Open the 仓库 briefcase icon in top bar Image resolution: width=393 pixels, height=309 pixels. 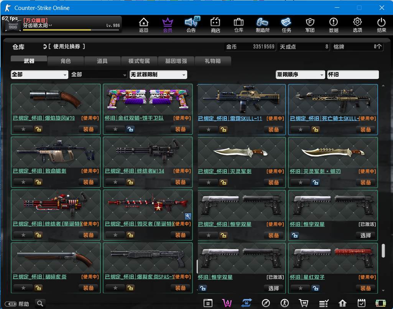pos(238,25)
